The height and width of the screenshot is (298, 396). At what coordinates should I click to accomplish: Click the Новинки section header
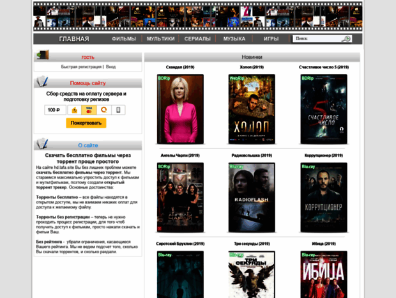(252, 57)
